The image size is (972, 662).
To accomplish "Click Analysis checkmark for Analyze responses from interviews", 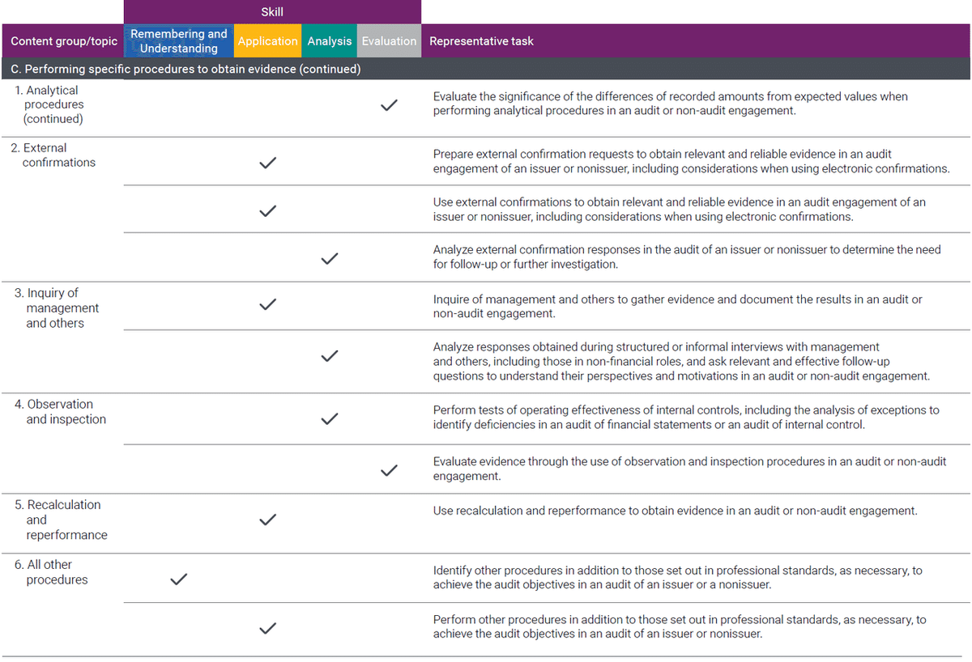I will 329,356.
